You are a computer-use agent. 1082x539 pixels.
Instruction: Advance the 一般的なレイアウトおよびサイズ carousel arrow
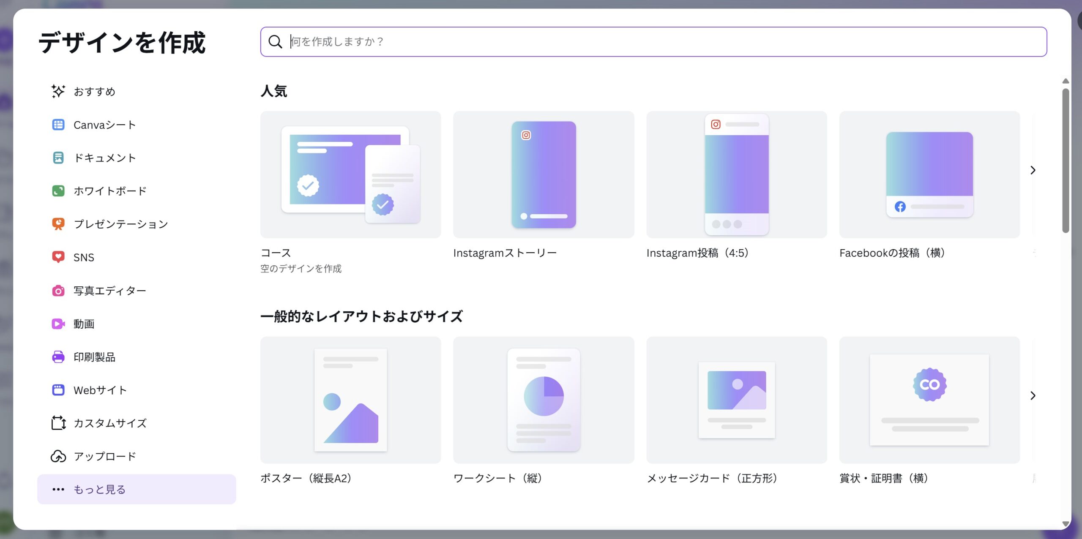point(1033,396)
